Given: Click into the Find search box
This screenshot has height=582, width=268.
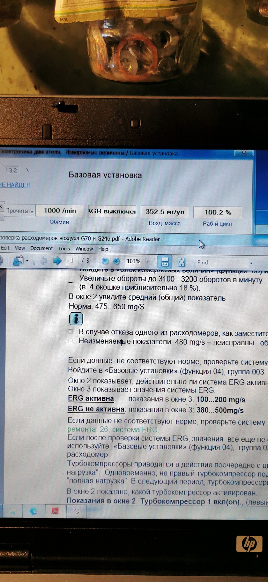Looking at the screenshot, I should click(x=220, y=263).
